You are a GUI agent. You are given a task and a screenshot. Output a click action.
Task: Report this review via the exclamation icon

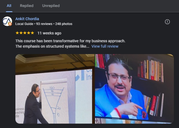click(167, 22)
